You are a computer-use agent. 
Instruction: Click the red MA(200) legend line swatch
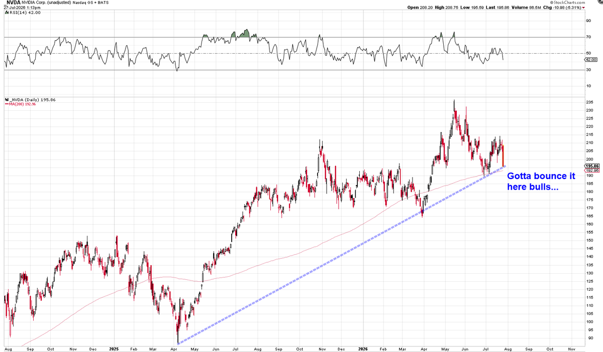point(6,104)
